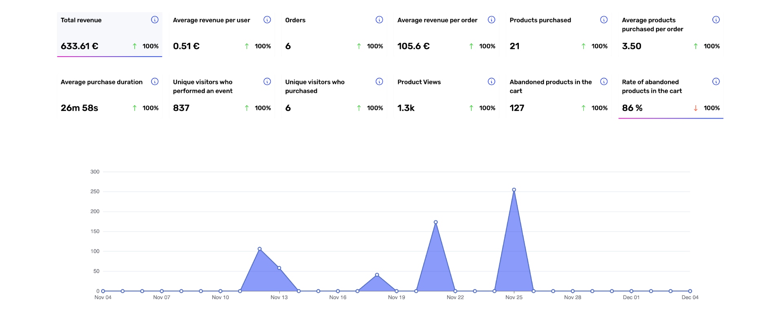Click the 26m 58s duration value
Viewport: 782px width, 326px height.
(x=79, y=108)
